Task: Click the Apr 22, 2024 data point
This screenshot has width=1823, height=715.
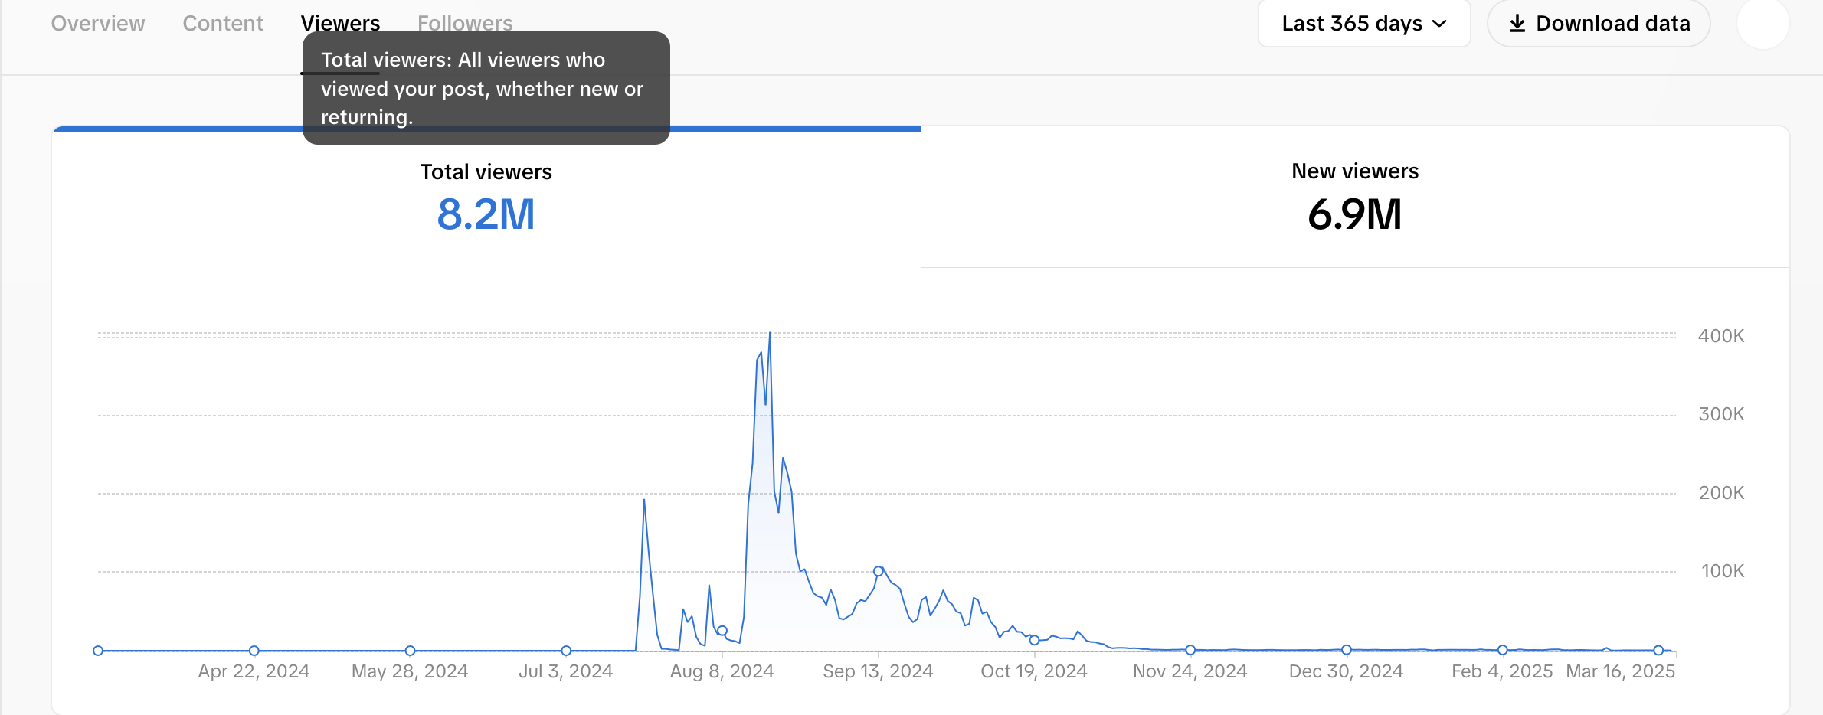Action: click(254, 651)
